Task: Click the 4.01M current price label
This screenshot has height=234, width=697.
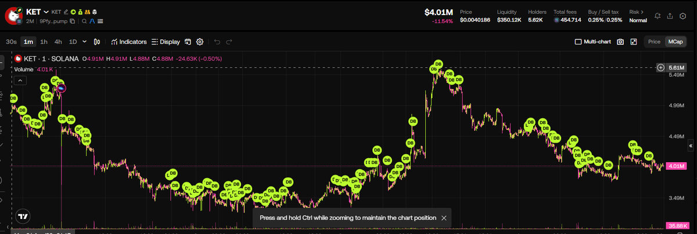Action: (677, 166)
